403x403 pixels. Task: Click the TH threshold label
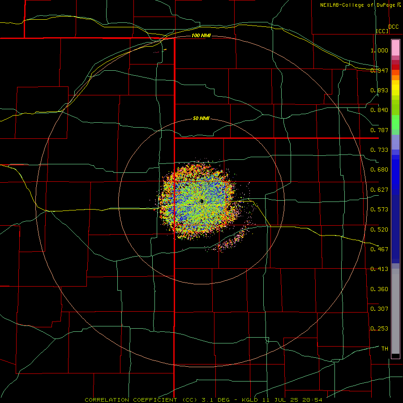click(x=385, y=349)
